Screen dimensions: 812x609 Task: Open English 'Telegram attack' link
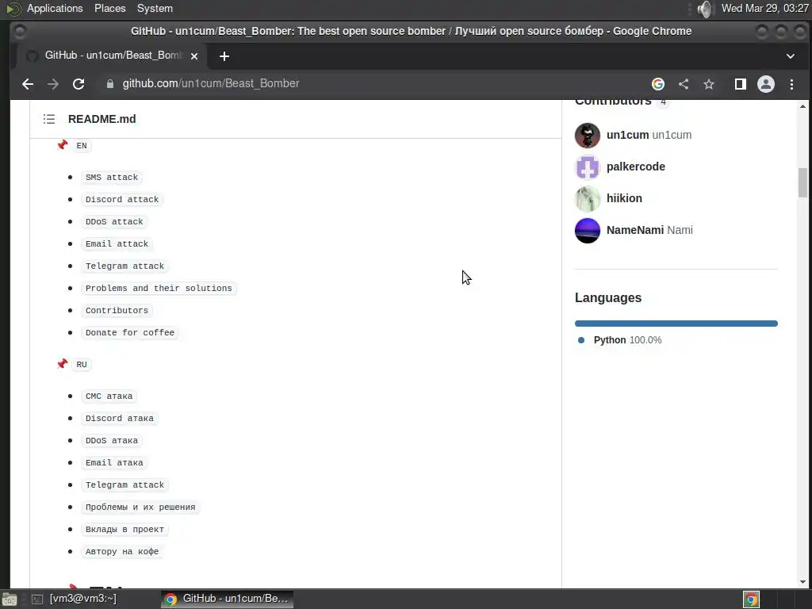pyautogui.click(x=124, y=266)
